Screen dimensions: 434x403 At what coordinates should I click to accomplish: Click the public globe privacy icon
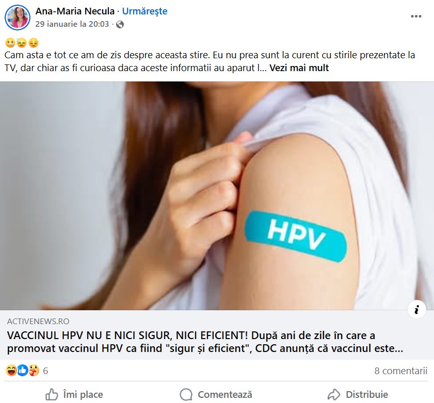click(120, 25)
